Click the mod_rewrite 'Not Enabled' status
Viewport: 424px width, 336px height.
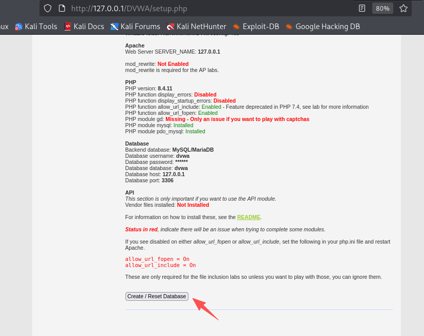click(173, 64)
